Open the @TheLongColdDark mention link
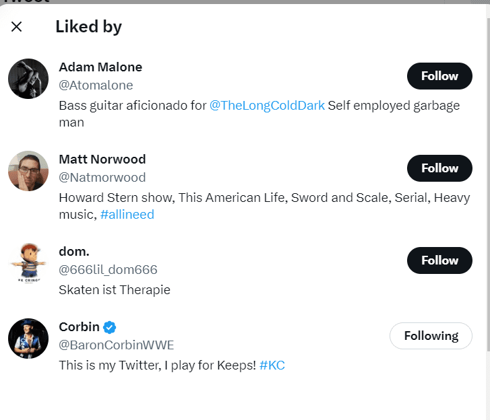 tap(267, 106)
